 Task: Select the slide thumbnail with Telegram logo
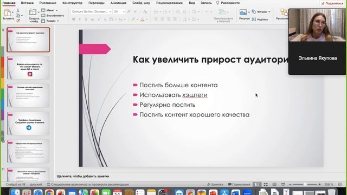click(28, 123)
